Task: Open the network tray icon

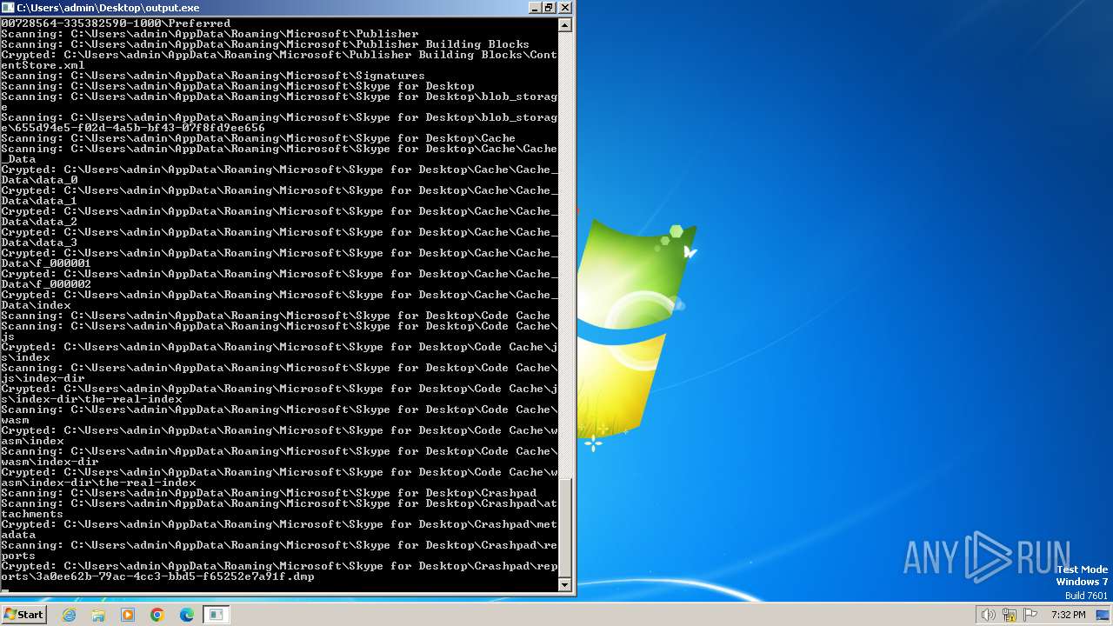Action: pos(1010,615)
